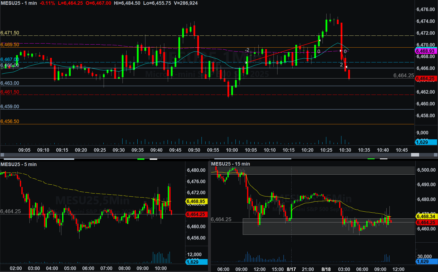
Task: Click the MESU25 - 5 min chart title
Action: (x=19, y=164)
